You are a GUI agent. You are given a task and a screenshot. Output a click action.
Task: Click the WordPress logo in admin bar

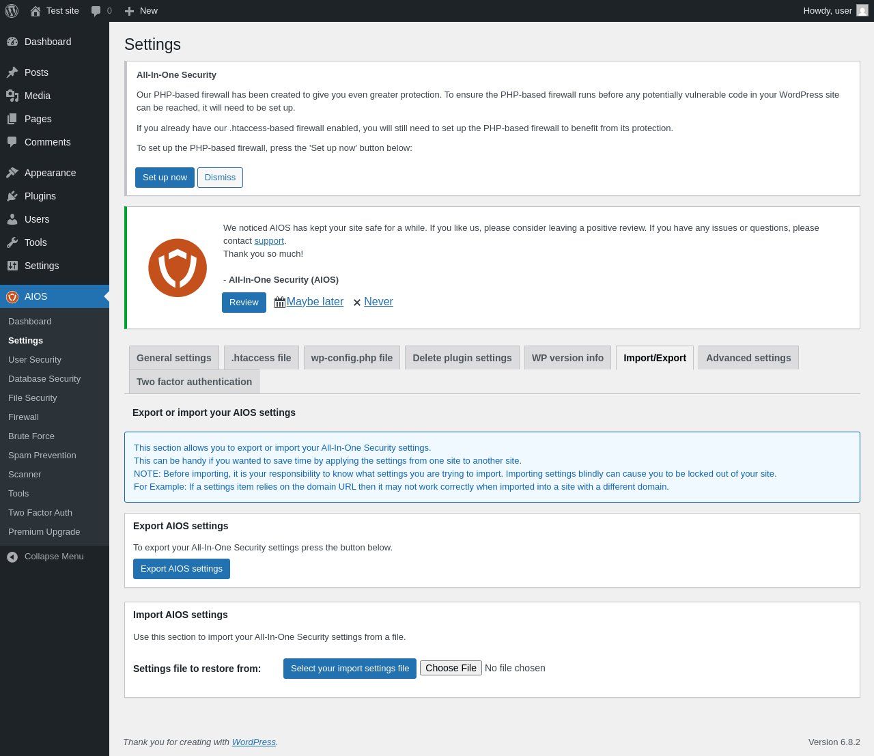[12, 11]
